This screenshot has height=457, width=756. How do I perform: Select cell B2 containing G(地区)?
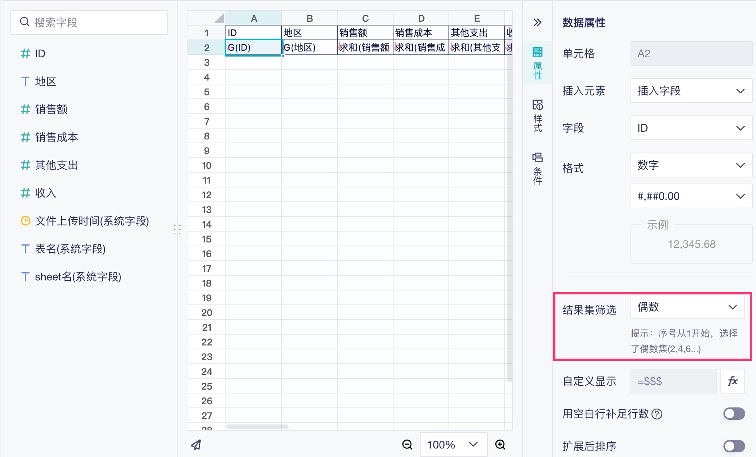pyautogui.click(x=309, y=48)
